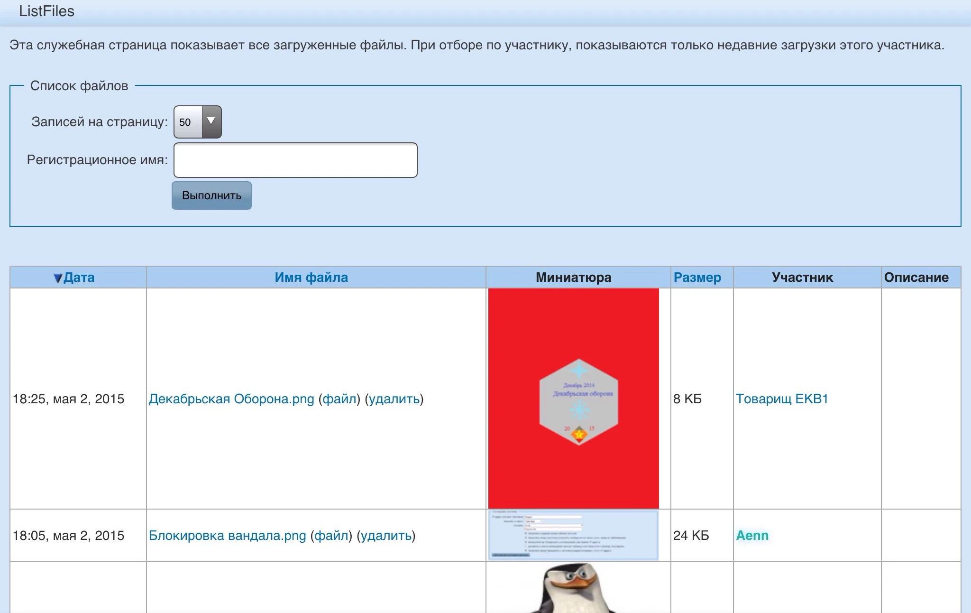This screenshot has width=971, height=613.
Task: Click файл link for Блокировка вандала
Action: tap(331, 536)
